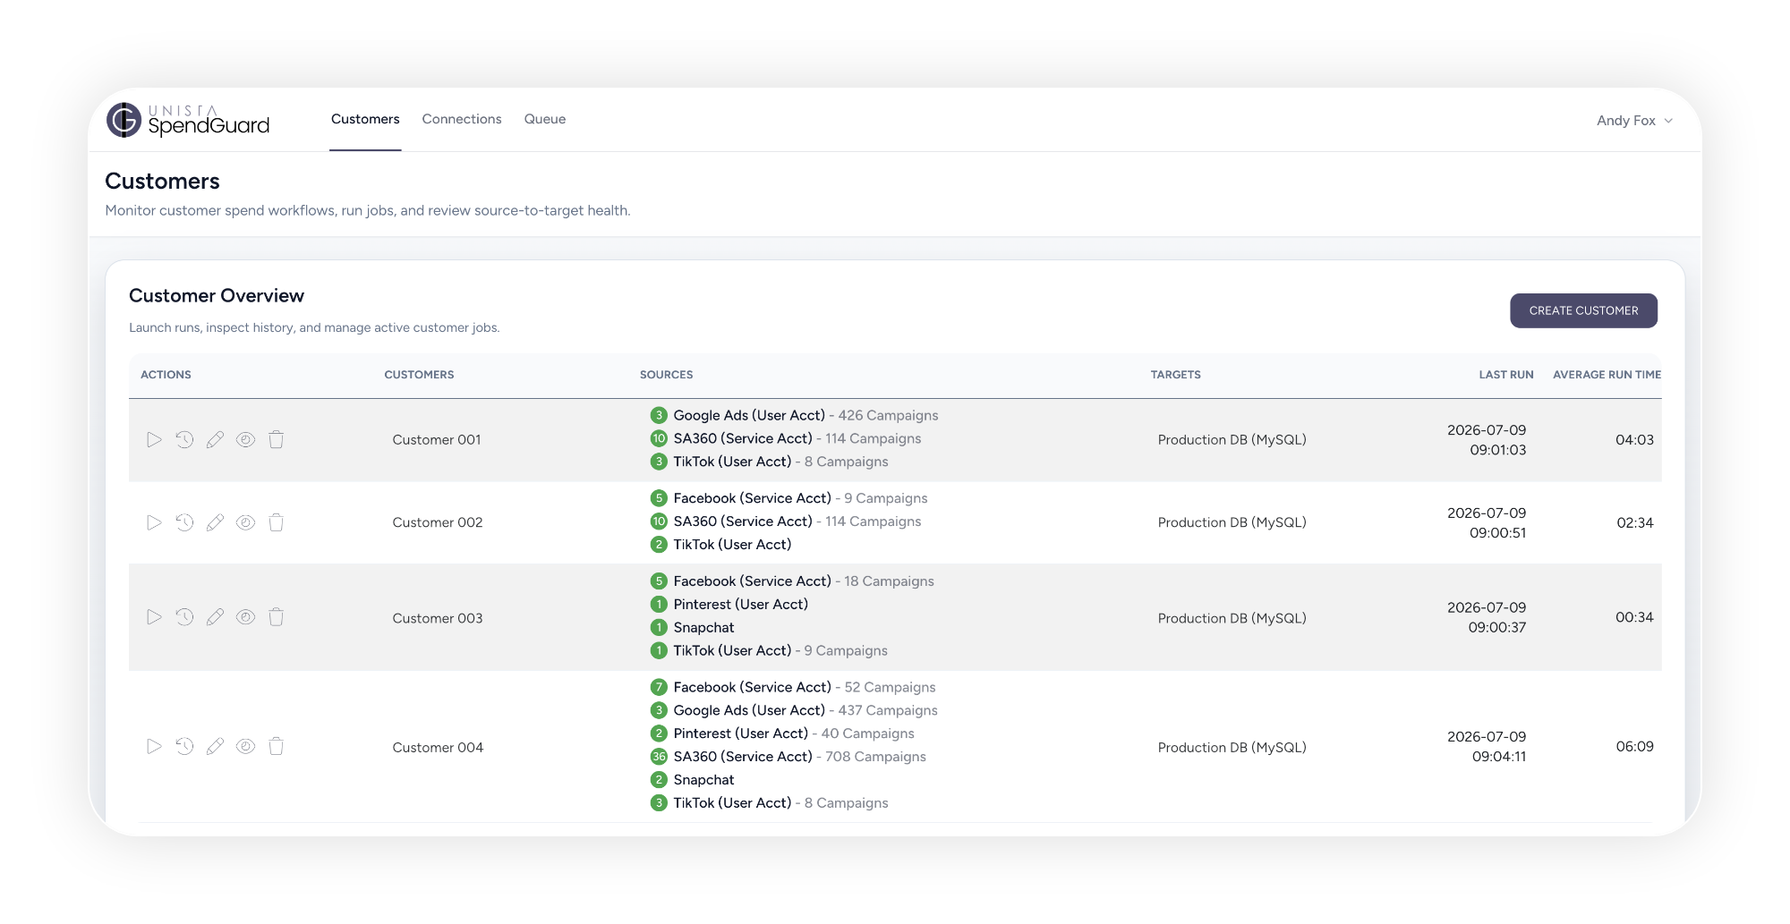This screenshot has height=924, width=1790.
Task: Click the green 7 badge for Facebook 52 Campaigns
Action: 659,687
